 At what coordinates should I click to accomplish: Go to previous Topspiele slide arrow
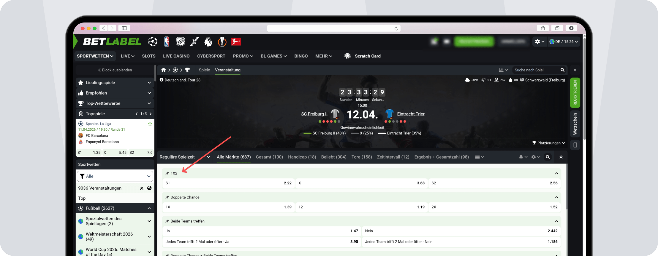point(137,114)
